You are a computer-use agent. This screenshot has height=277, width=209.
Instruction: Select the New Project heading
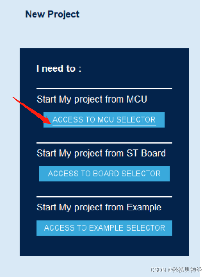(x=52, y=15)
